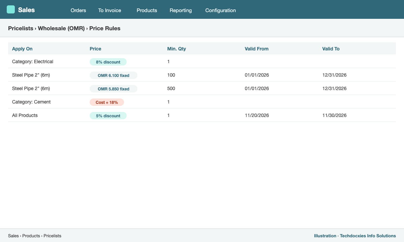Click minimum quantity 500 cell
Image resolution: width=404 pixels, height=242 pixels.
[171, 88]
